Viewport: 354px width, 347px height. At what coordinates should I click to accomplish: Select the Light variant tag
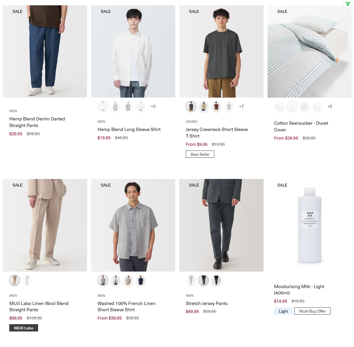(283, 311)
